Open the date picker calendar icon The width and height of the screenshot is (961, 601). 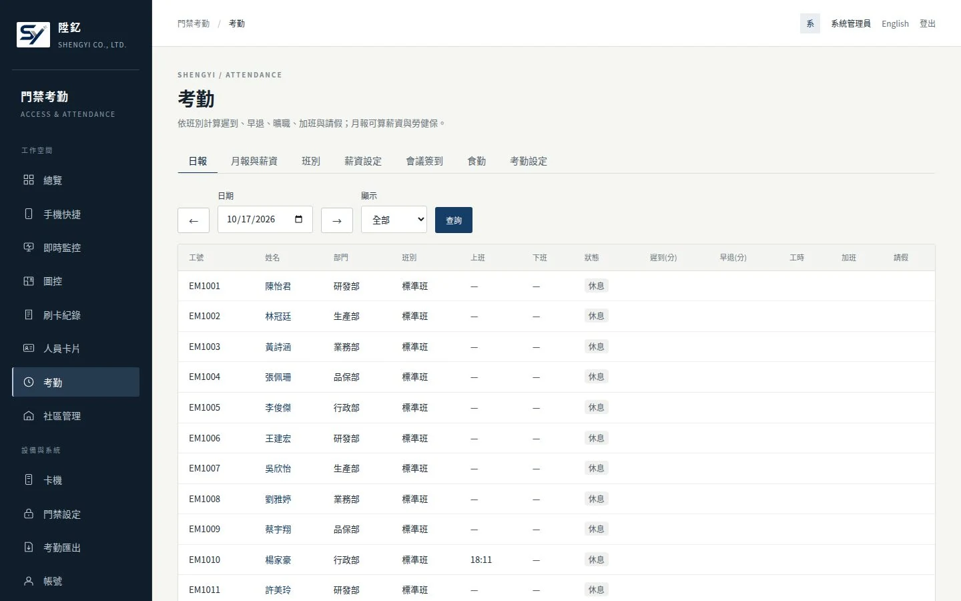298,219
